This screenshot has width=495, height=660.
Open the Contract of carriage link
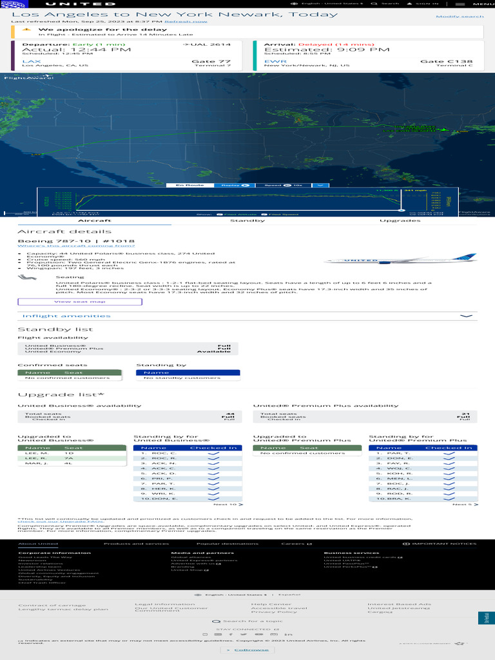(52, 605)
